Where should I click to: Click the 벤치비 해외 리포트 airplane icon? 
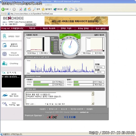[x=5, y=95]
